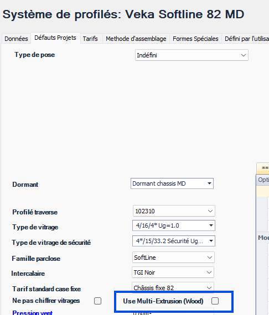Click the Intercalaire label

coord(28,274)
